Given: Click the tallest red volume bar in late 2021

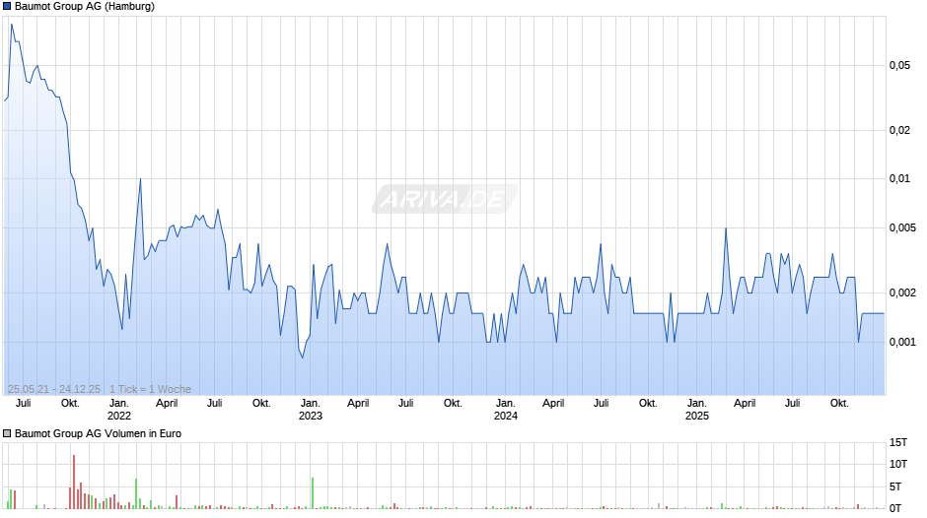Looking at the screenshot, I should click(74, 482).
